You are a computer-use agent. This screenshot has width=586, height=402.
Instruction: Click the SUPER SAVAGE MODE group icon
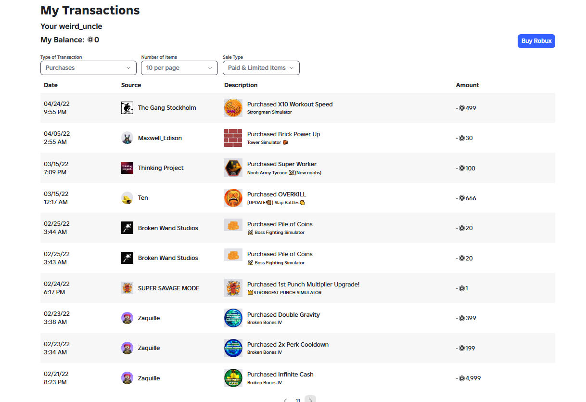point(127,288)
